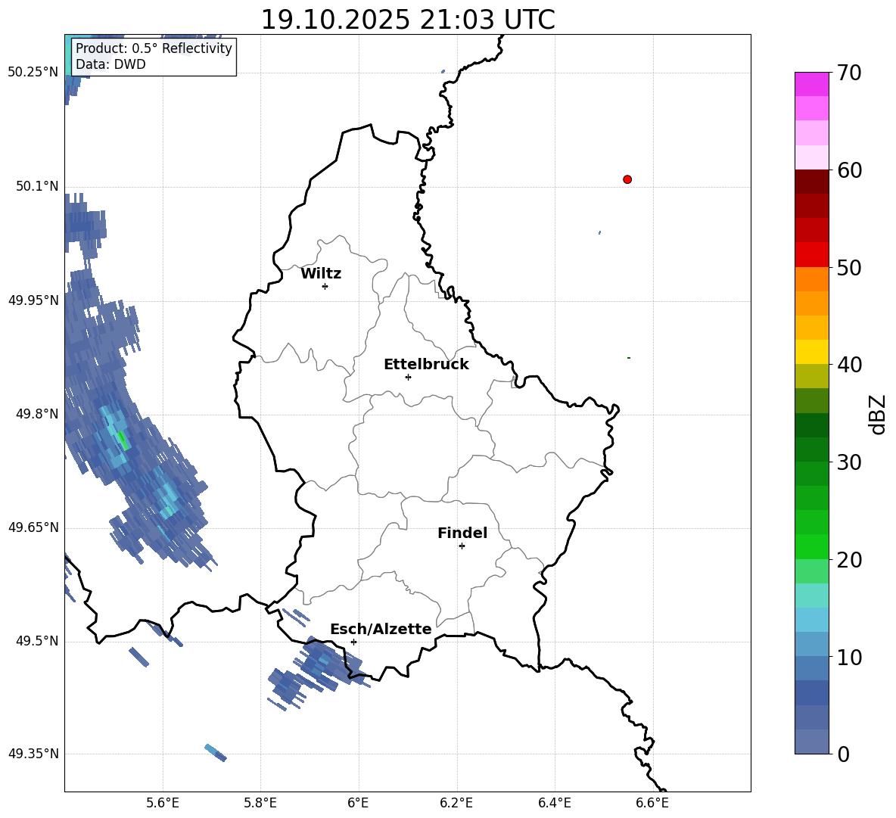Viewport: 896px width, 818px height.
Task: Click the 50.25°N latitude label
Action: [33, 73]
